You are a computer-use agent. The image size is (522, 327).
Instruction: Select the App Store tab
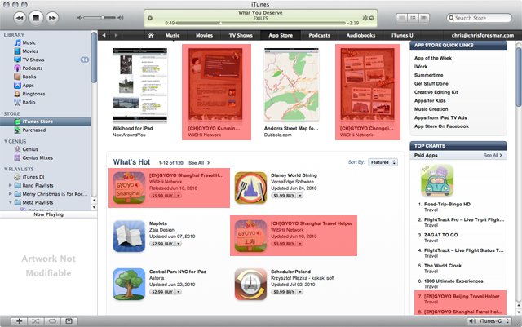tap(281, 35)
